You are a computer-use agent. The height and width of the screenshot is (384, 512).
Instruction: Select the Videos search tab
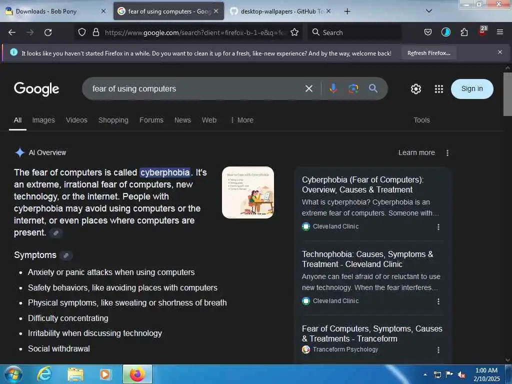[x=76, y=120]
